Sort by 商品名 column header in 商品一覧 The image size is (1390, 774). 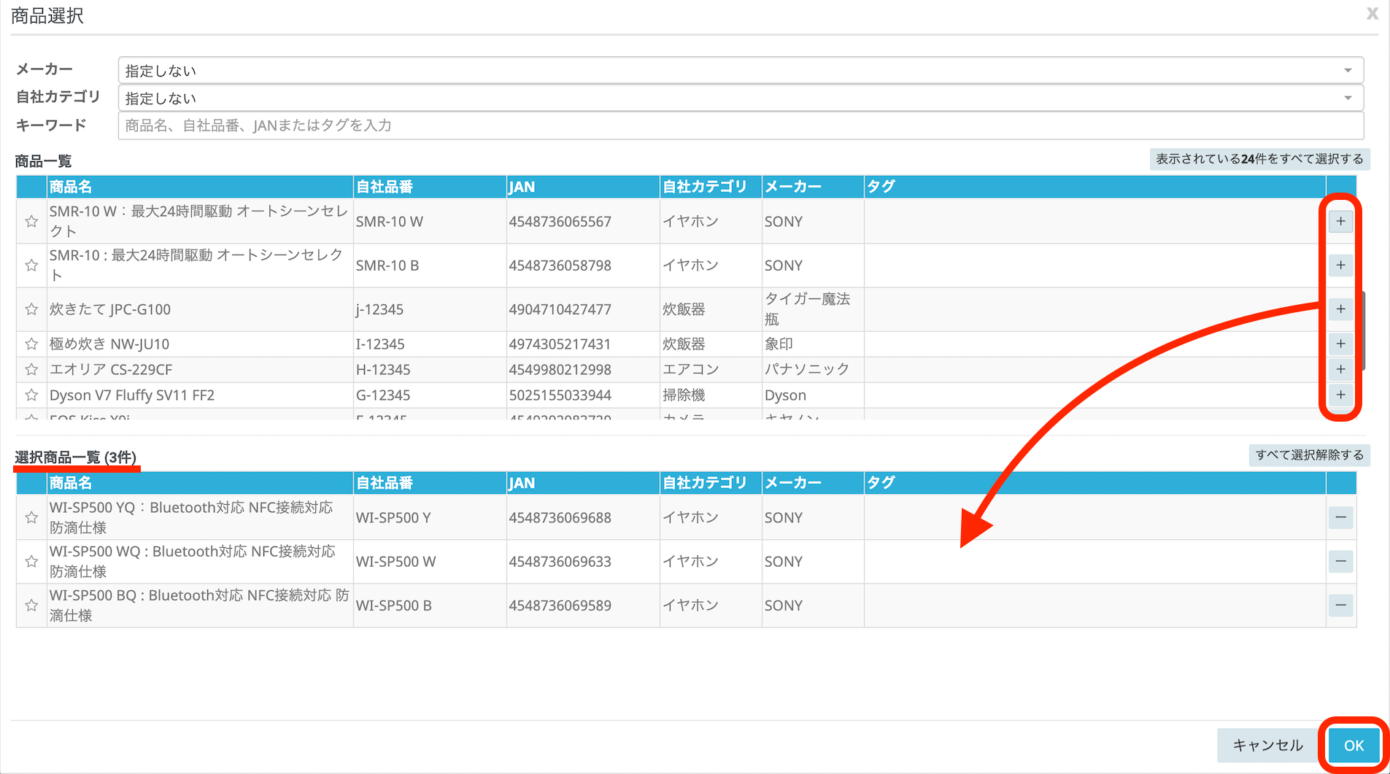[71, 187]
